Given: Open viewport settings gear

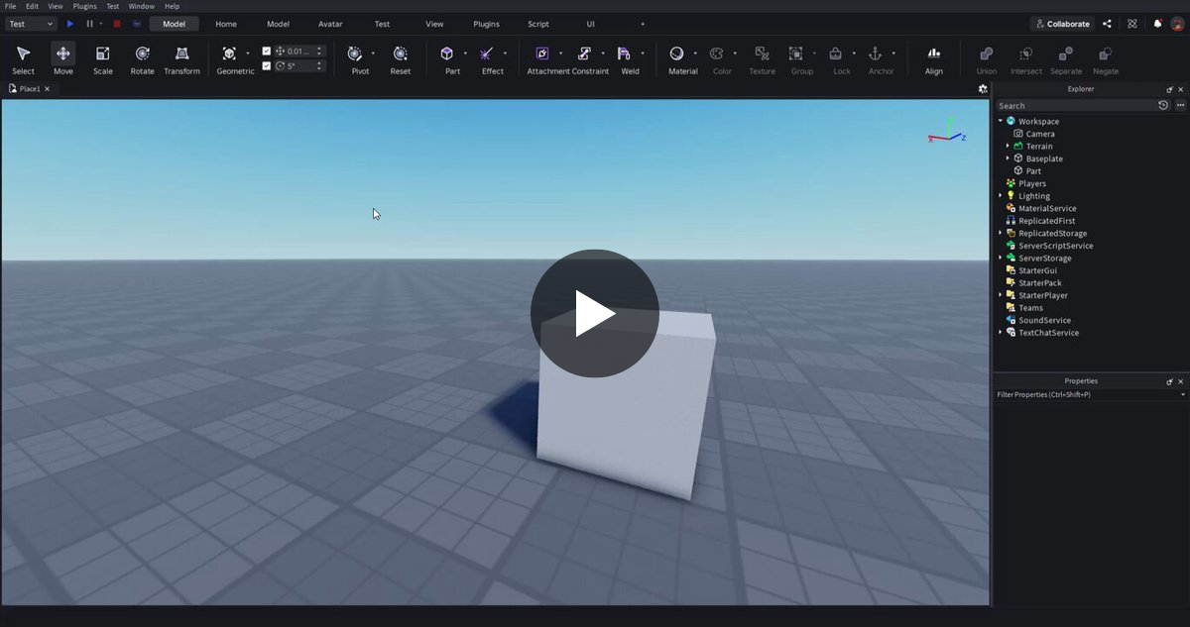Looking at the screenshot, I should 983,88.
